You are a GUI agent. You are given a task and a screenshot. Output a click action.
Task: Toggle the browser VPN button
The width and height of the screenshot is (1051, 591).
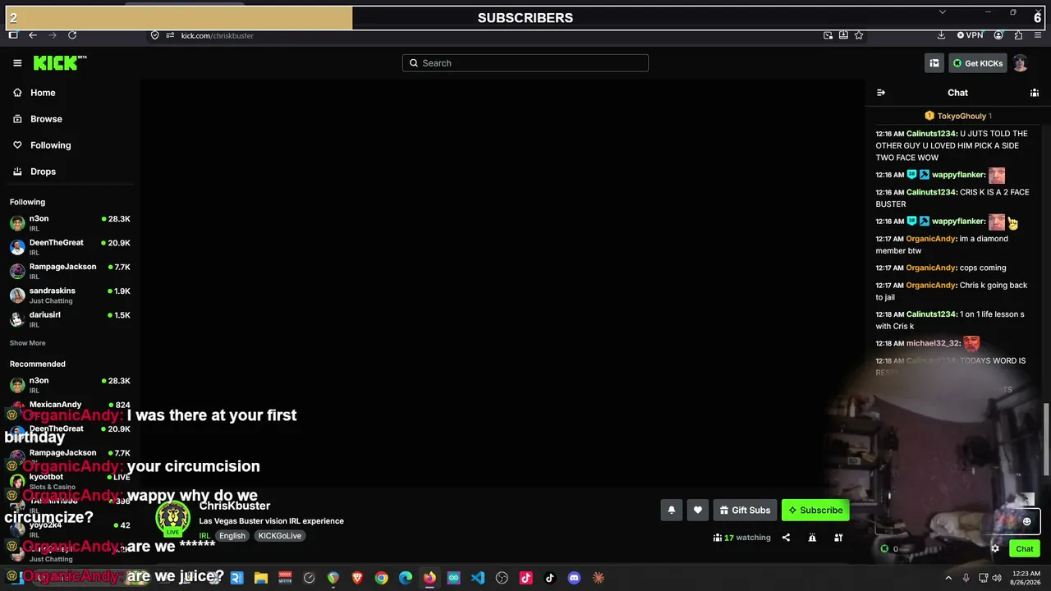coord(971,35)
